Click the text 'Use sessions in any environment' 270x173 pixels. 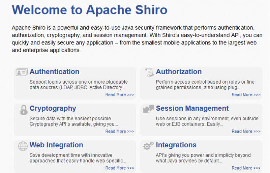pyautogui.click(x=192, y=119)
